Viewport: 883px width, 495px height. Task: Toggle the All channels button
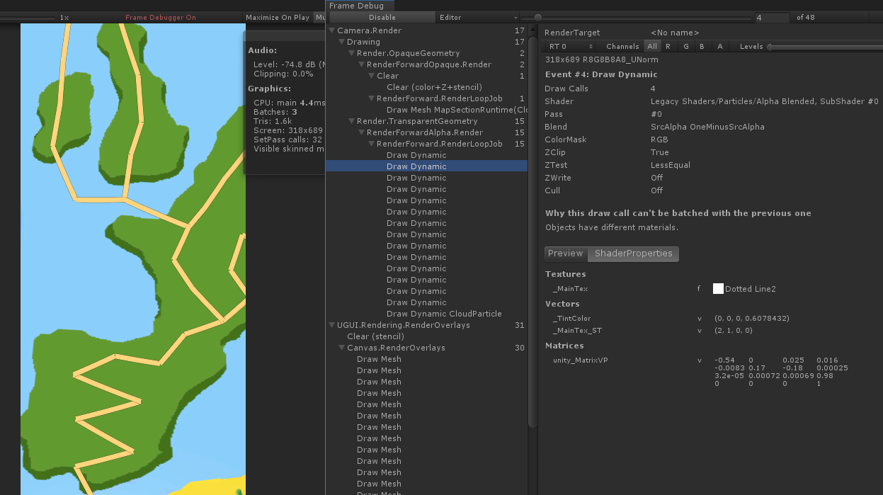coord(652,47)
